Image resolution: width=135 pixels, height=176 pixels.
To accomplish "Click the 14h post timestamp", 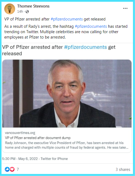I will (x=20, y=11).
